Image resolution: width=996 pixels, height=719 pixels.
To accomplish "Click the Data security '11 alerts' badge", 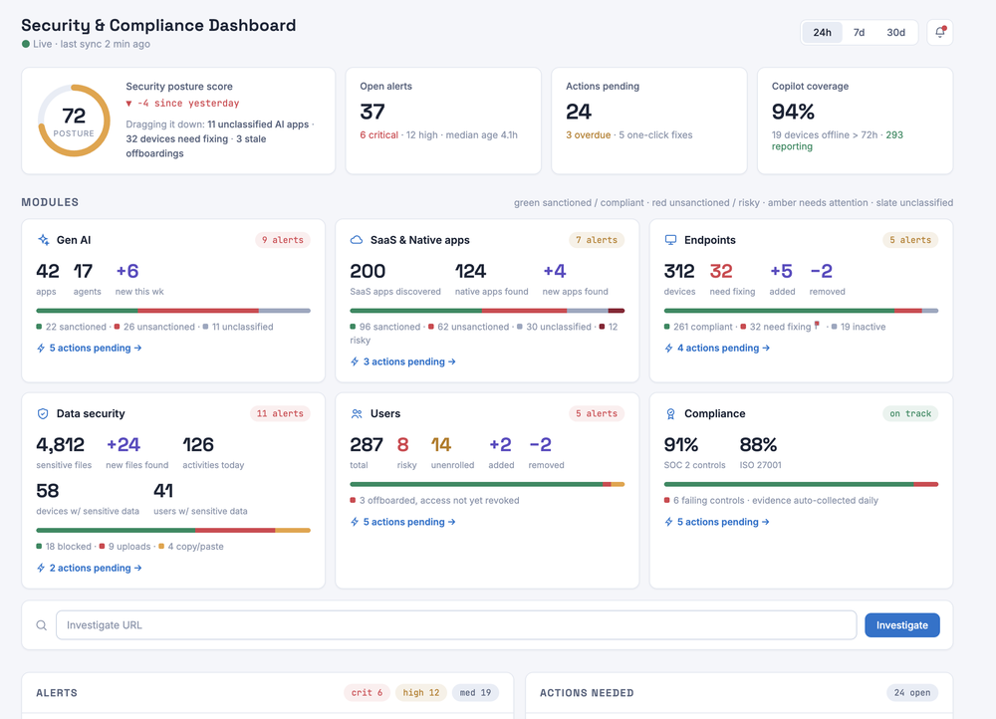I will click(x=280, y=413).
